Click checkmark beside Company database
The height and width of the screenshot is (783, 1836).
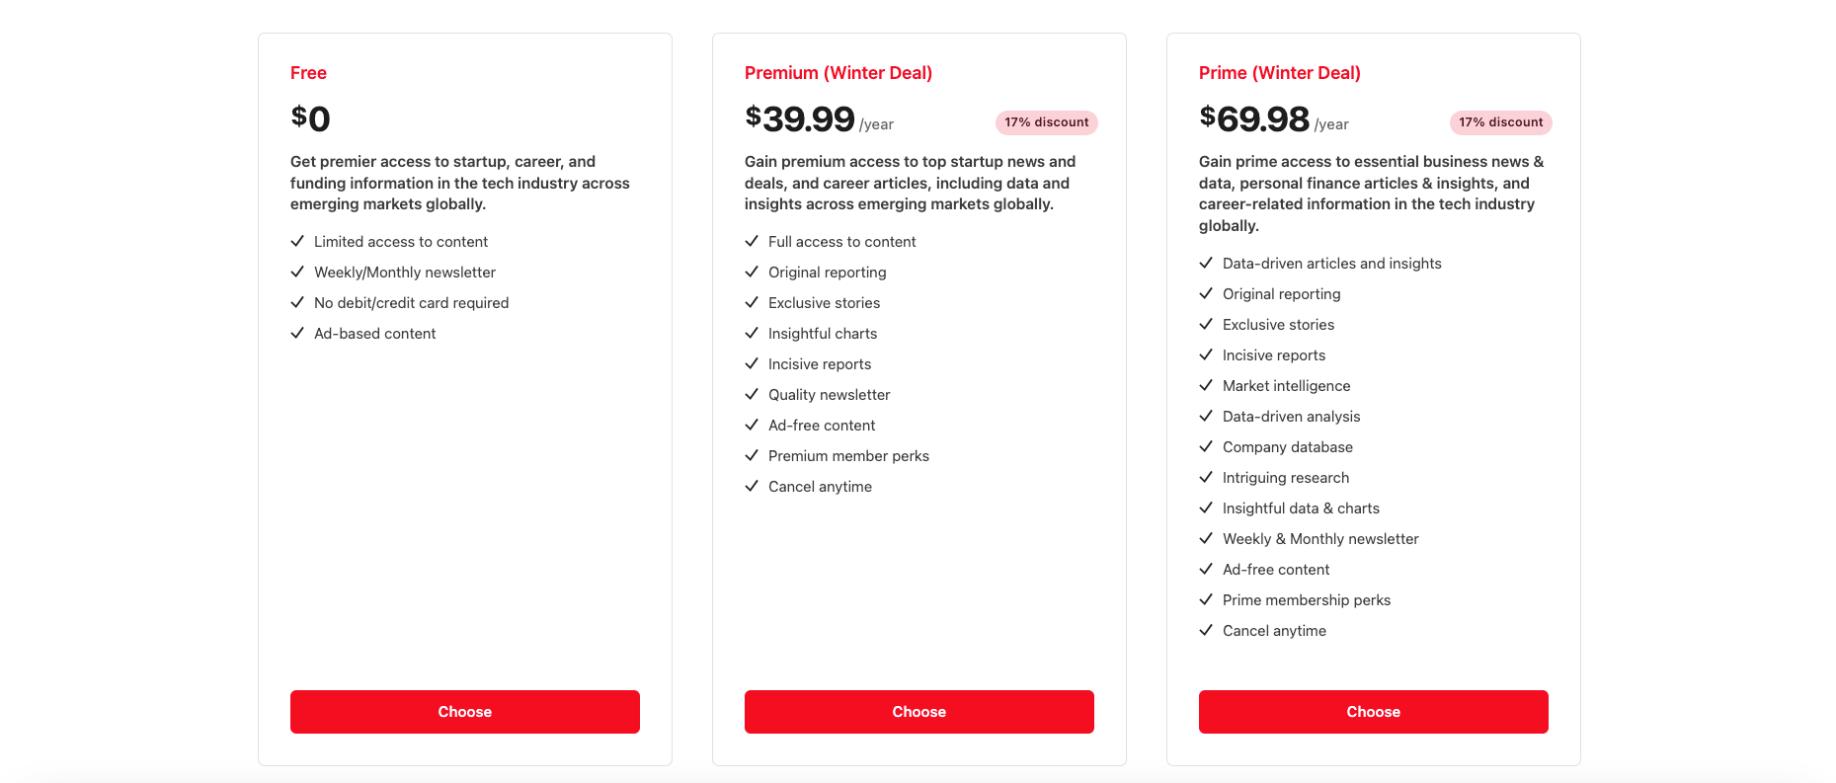click(1206, 446)
